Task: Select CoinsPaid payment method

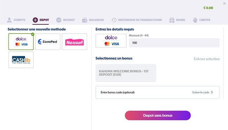Action: point(48,42)
